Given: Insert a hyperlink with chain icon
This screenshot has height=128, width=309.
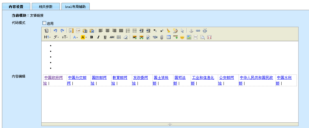Looking at the screenshot, I should 198,31.
